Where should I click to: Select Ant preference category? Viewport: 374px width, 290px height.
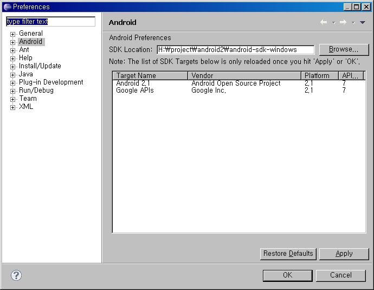point(24,50)
